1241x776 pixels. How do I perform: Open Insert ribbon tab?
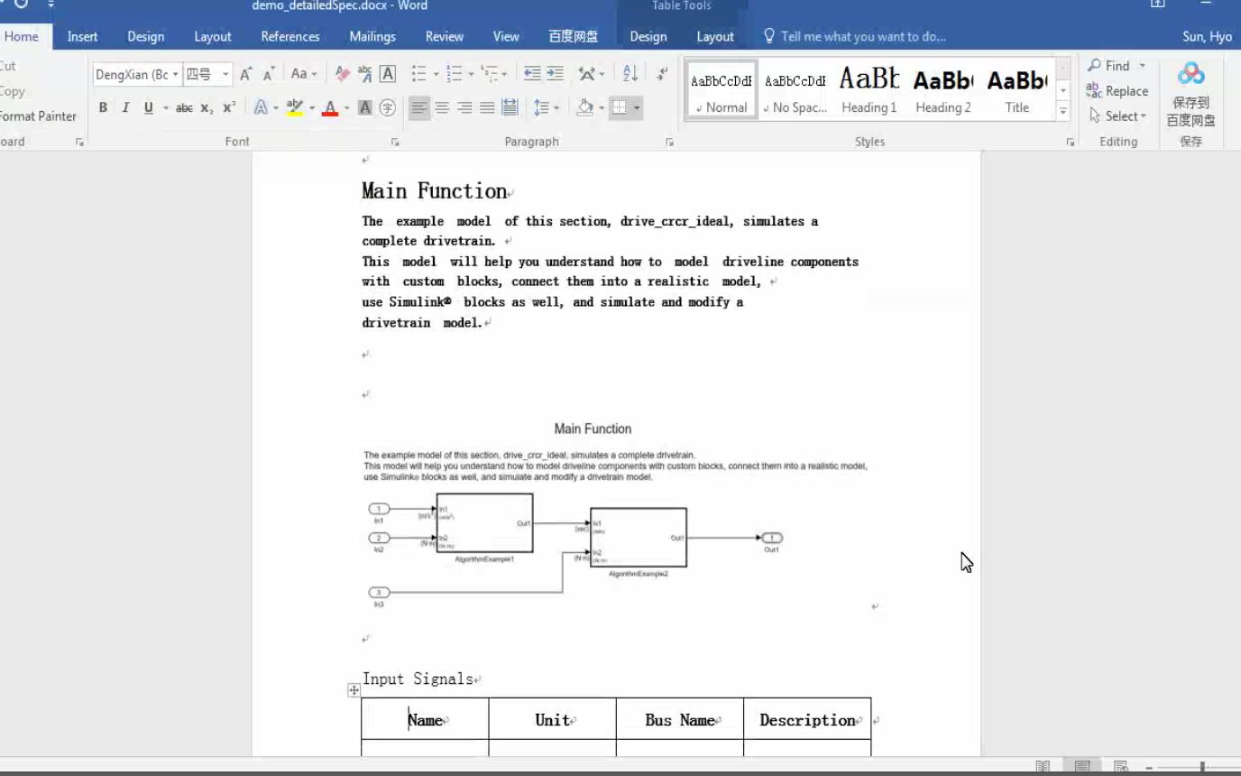pos(82,36)
